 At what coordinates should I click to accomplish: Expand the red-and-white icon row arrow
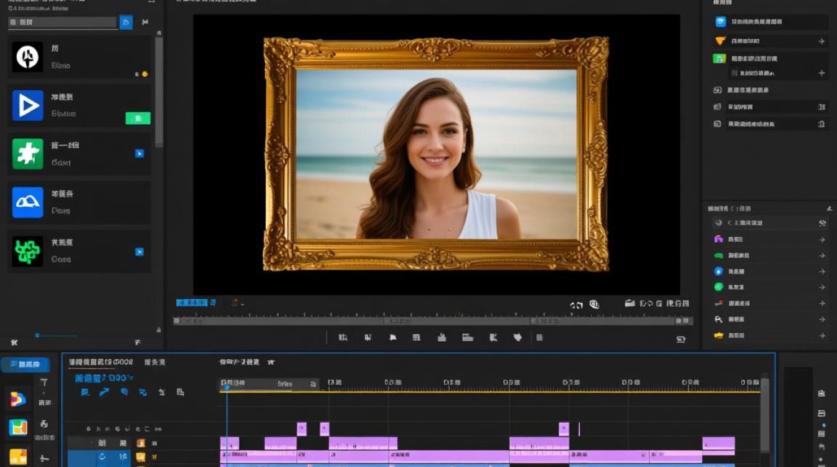click(x=822, y=303)
